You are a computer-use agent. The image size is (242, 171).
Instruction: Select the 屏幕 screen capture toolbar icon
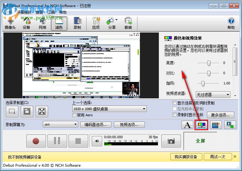click(x=59, y=24)
